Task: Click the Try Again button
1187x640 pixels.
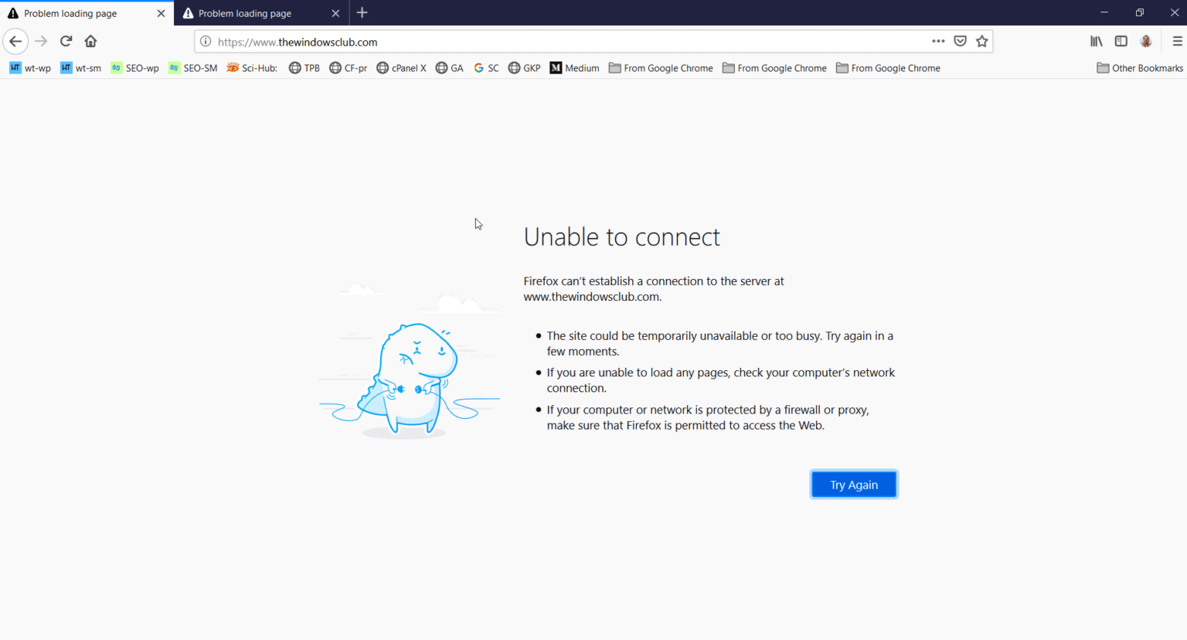Action: (853, 484)
